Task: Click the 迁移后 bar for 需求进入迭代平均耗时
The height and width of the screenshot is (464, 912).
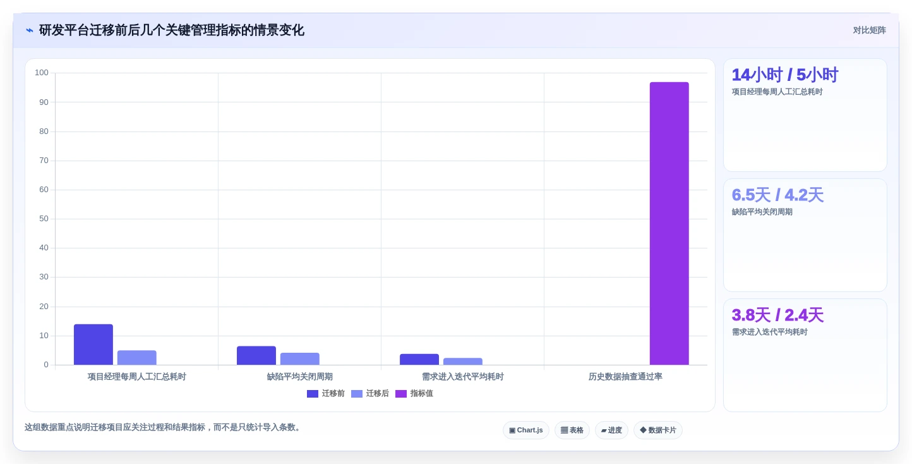Action: tap(463, 362)
